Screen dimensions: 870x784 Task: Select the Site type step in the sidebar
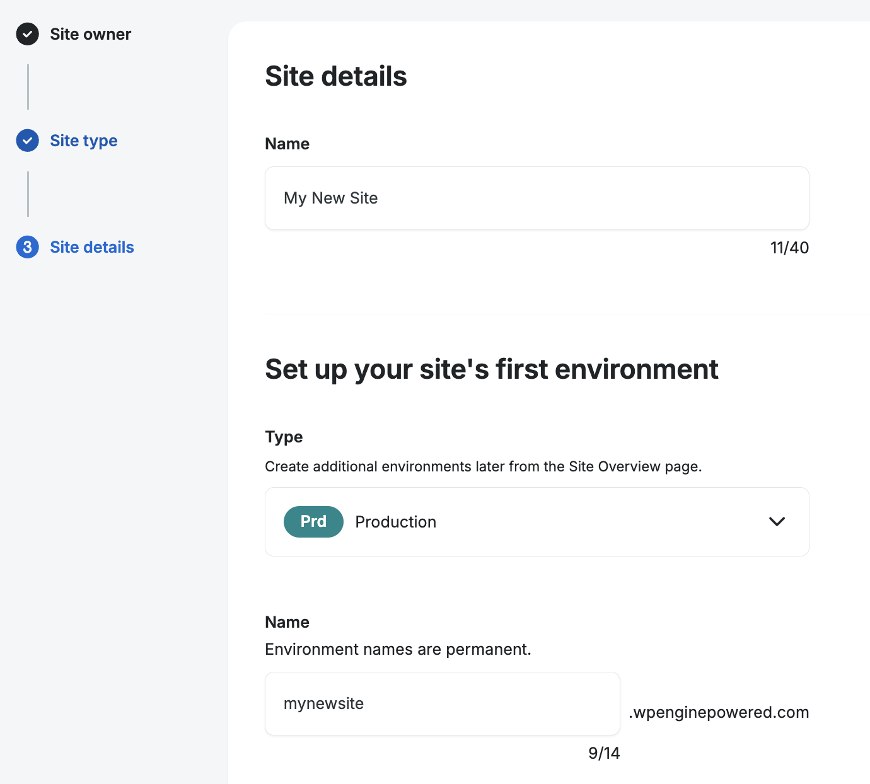click(83, 141)
